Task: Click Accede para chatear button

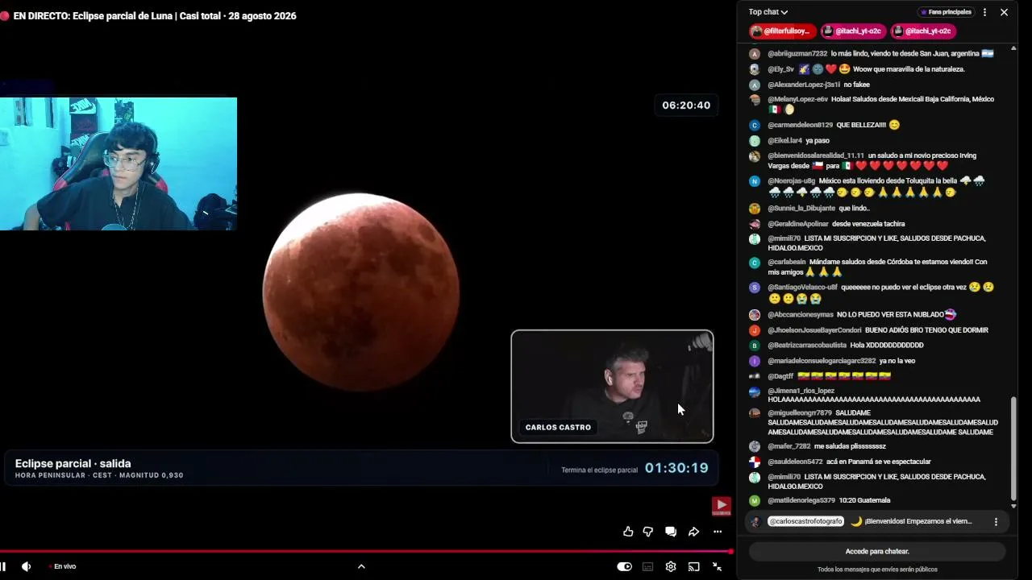Action: 877,551
